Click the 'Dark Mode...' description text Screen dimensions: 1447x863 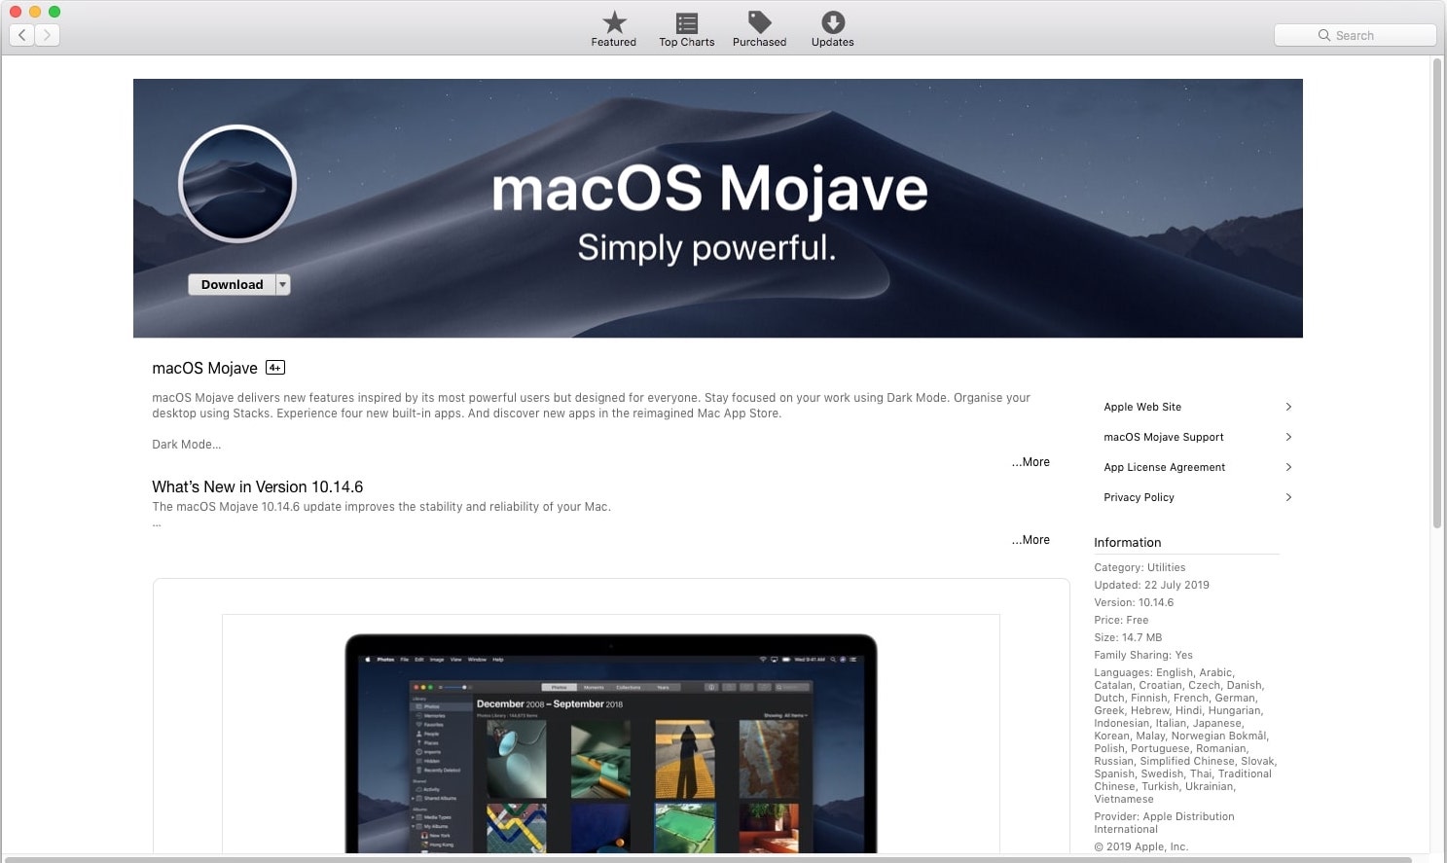pyautogui.click(x=186, y=445)
